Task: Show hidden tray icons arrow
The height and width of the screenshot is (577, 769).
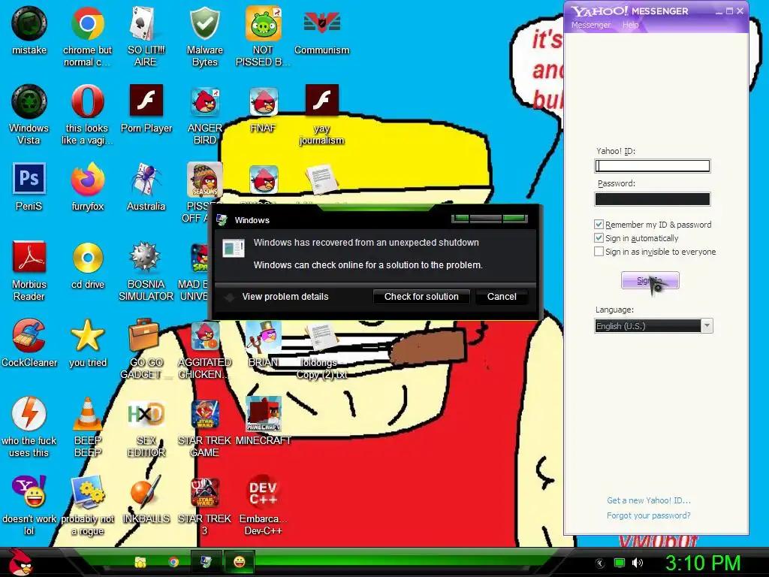Action: coord(600,563)
